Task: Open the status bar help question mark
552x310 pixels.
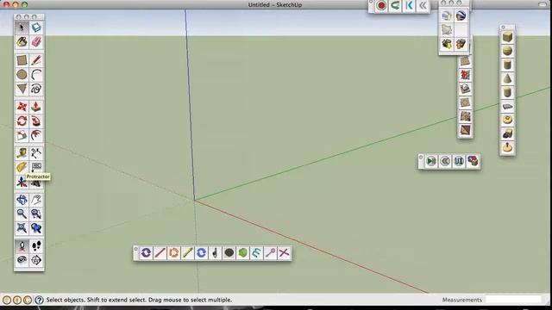Action: point(39,300)
